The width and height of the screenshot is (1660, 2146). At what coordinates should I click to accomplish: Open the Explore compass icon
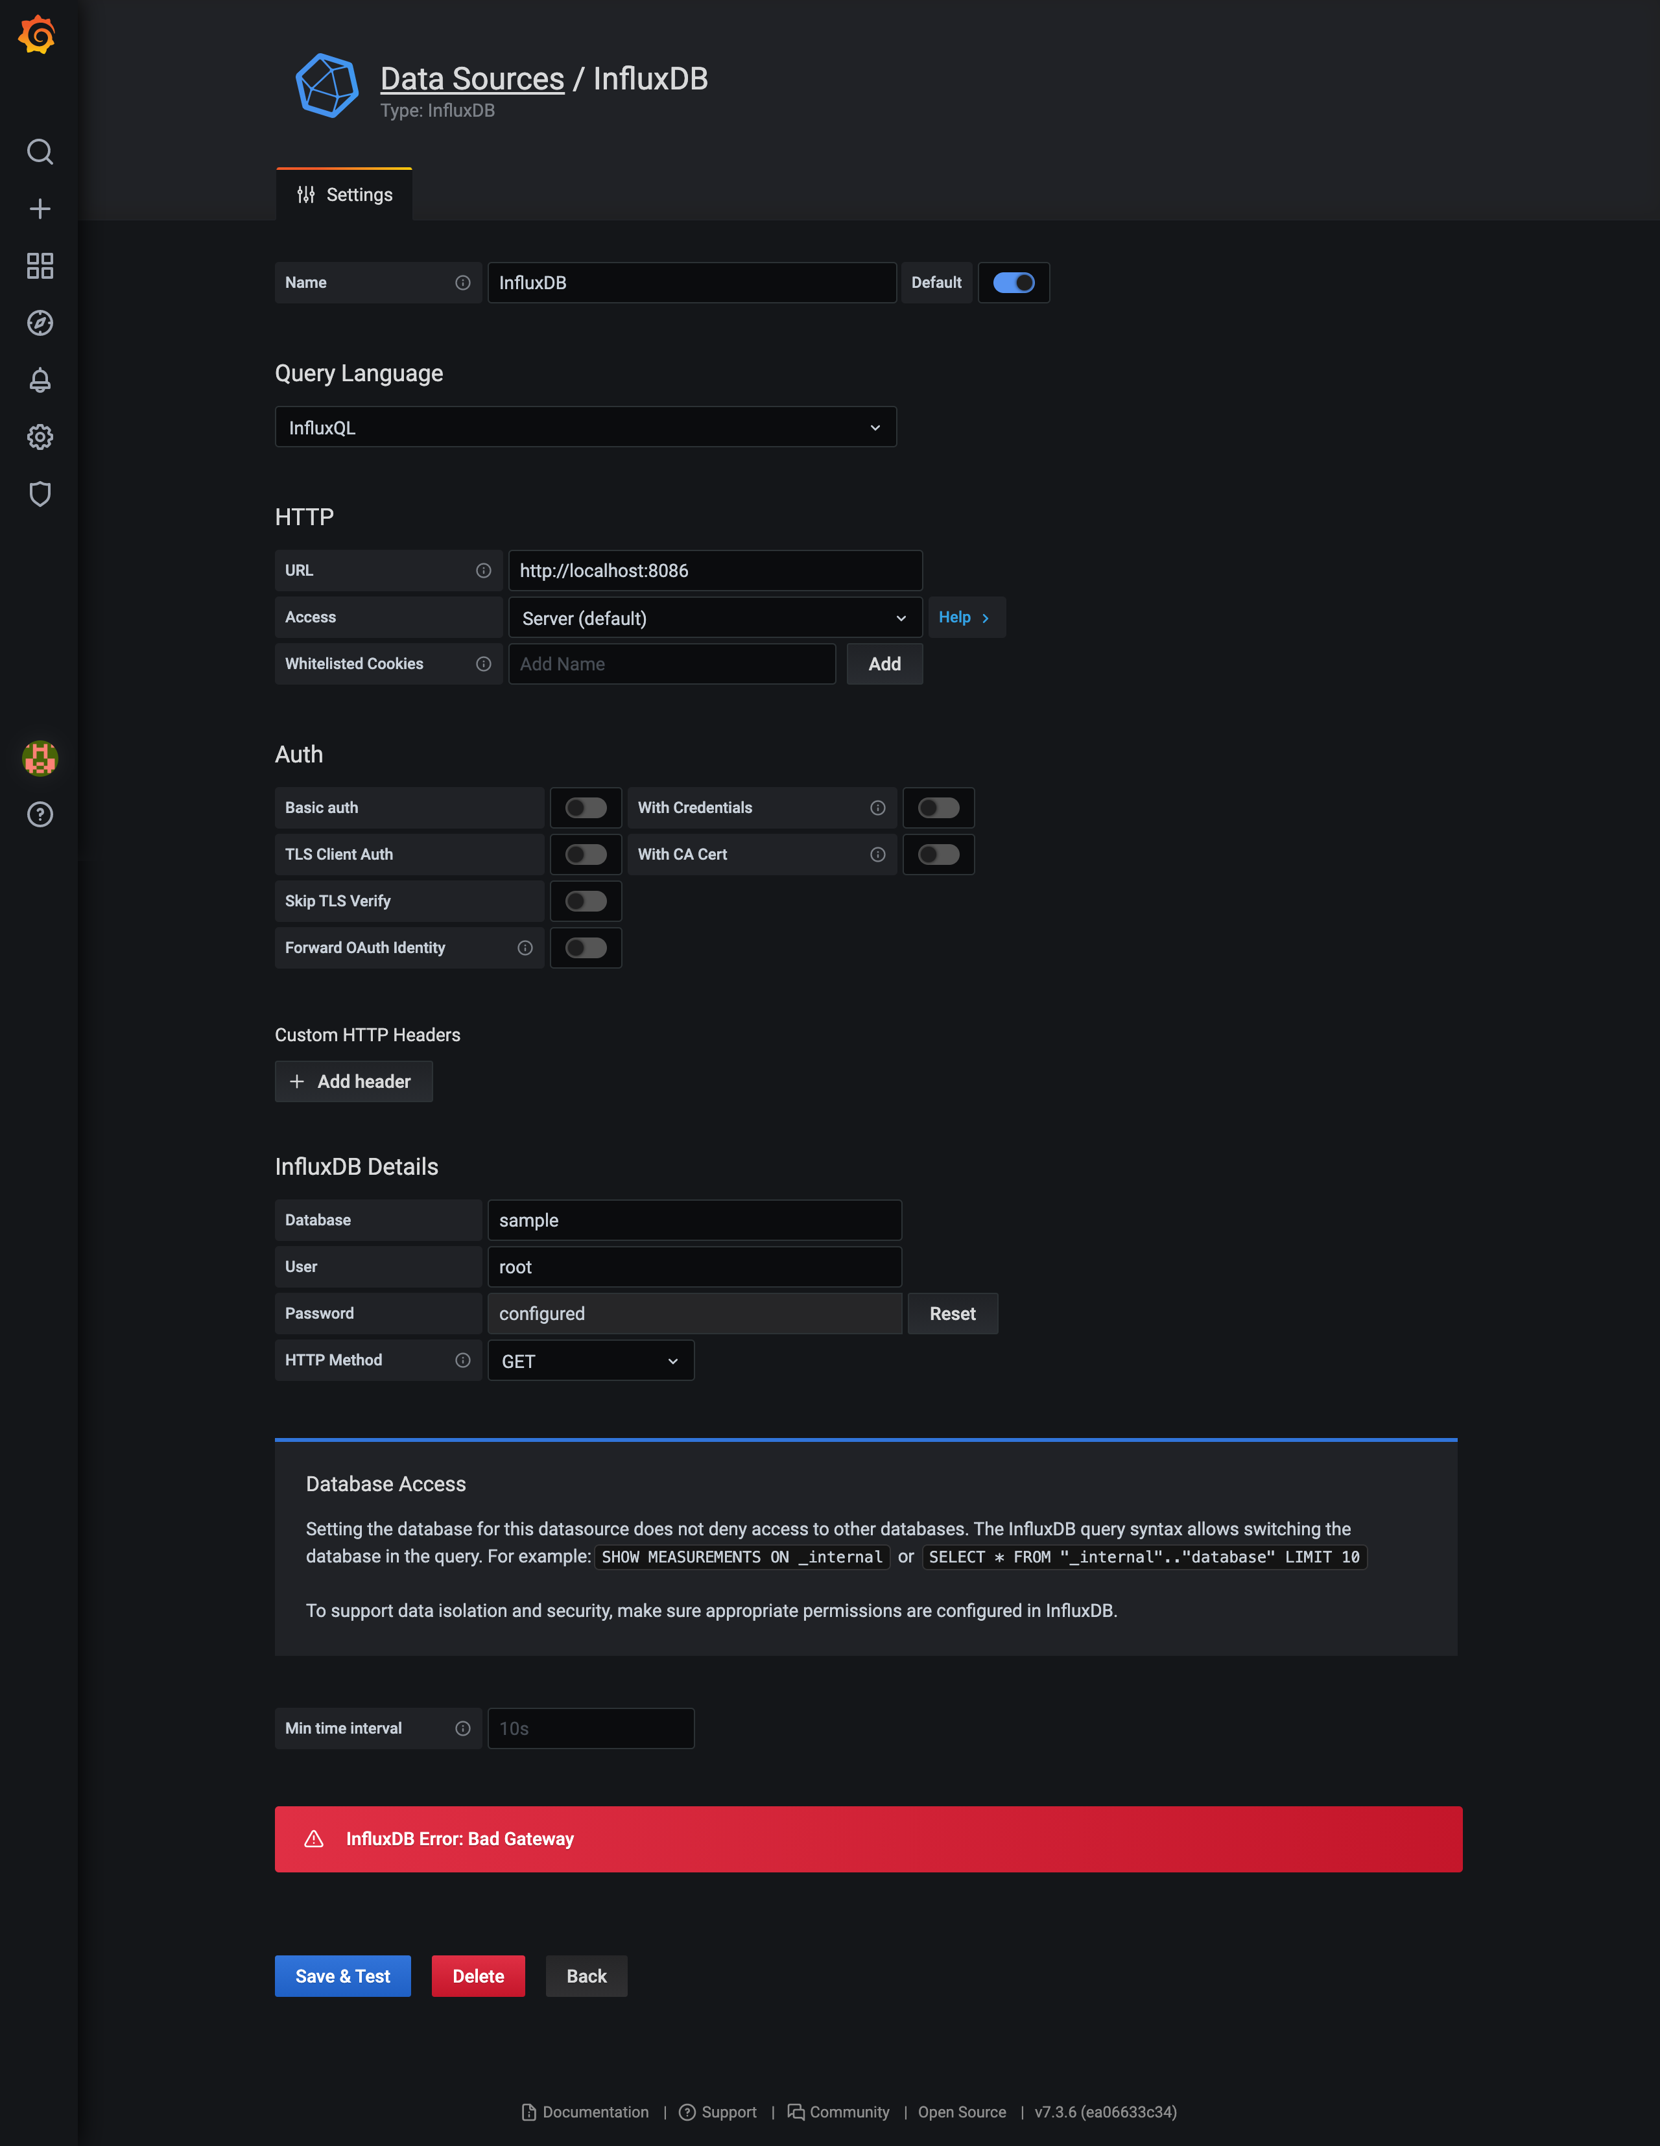click(x=40, y=322)
